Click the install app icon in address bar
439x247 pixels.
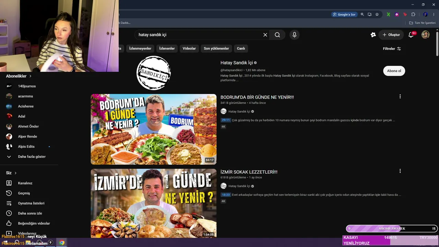click(370, 14)
